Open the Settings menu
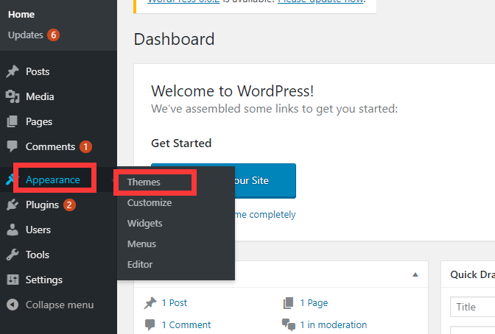 click(x=44, y=280)
